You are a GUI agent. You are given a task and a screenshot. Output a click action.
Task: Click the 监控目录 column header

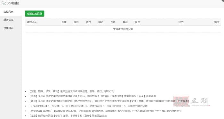pyautogui.click(x=32, y=22)
